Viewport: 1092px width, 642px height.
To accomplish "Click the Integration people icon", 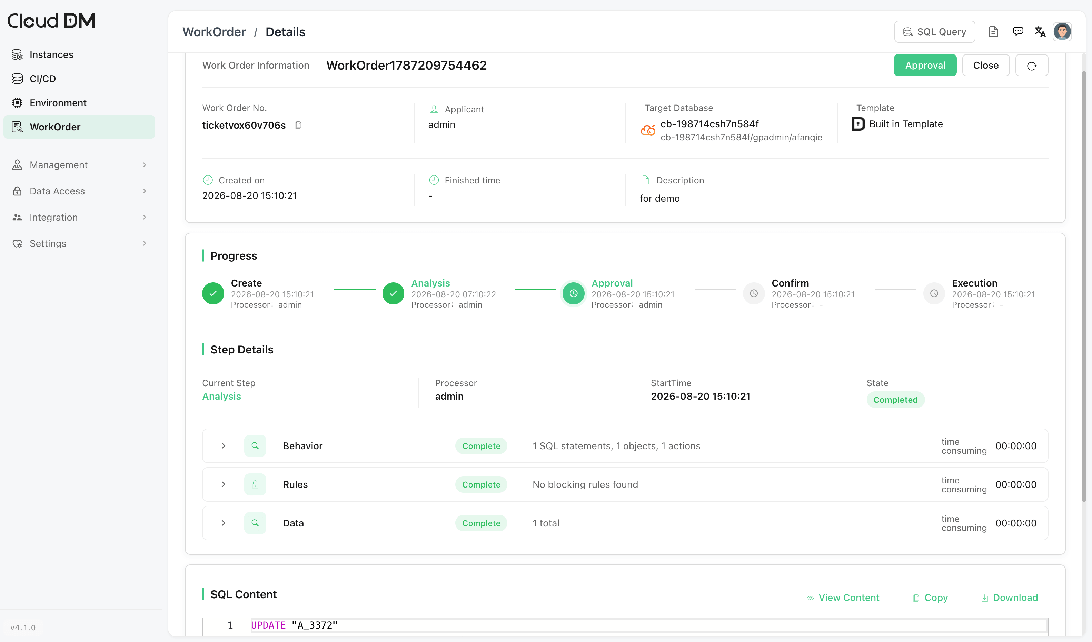I will pos(17,217).
